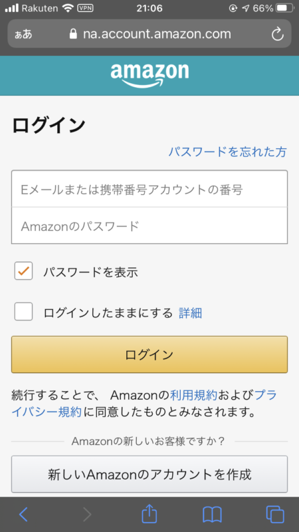Image resolution: width=299 pixels, height=532 pixels.
Task: Uncheck the パスワードを表示 checkbox
Action: (23, 271)
